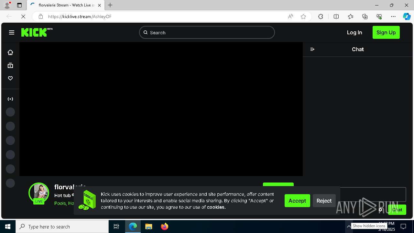Viewport: 414px width, 233px height.
Task: Close the florvalerie Stream tab
Action: click(x=99, y=5)
